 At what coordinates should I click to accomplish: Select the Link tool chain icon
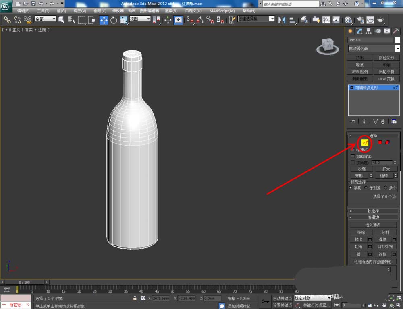pos(7,20)
